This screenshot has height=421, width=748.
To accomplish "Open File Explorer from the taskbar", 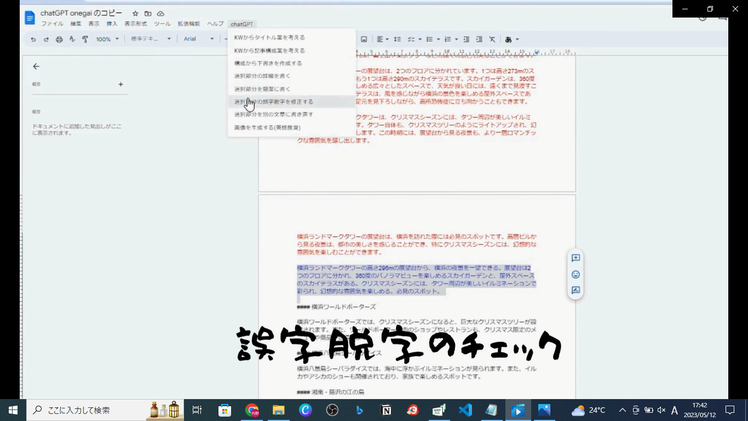I will tap(279, 410).
